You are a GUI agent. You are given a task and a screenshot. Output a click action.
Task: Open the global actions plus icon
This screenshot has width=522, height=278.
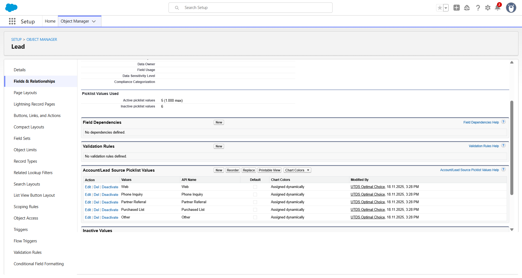click(x=456, y=8)
